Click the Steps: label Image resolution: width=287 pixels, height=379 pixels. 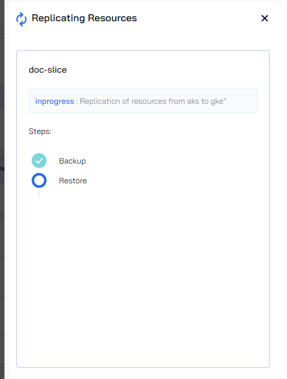[40, 131]
